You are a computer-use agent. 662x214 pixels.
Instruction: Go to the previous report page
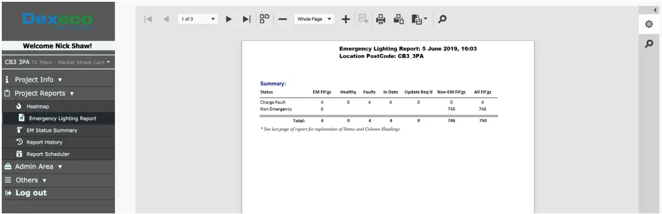[166, 19]
